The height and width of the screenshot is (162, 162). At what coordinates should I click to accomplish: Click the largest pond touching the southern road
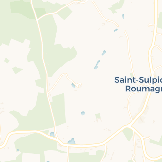(72, 141)
